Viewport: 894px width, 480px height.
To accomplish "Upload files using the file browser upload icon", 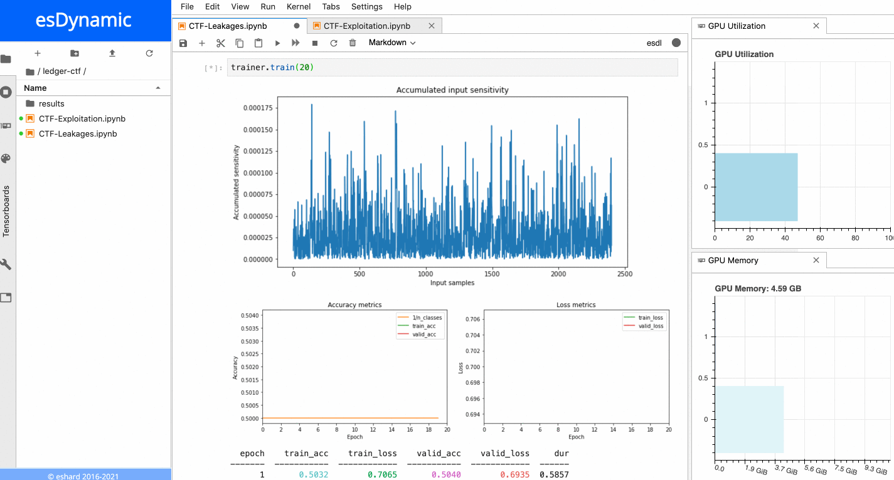I will point(112,53).
